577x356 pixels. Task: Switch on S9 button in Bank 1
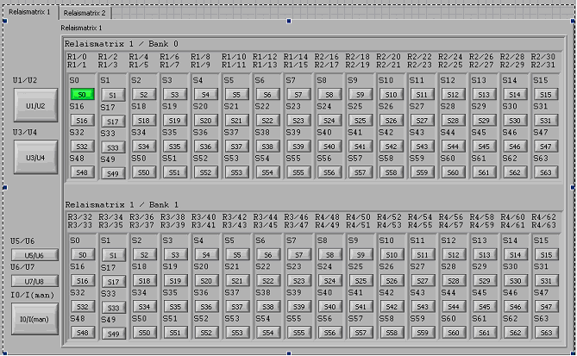point(361,255)
